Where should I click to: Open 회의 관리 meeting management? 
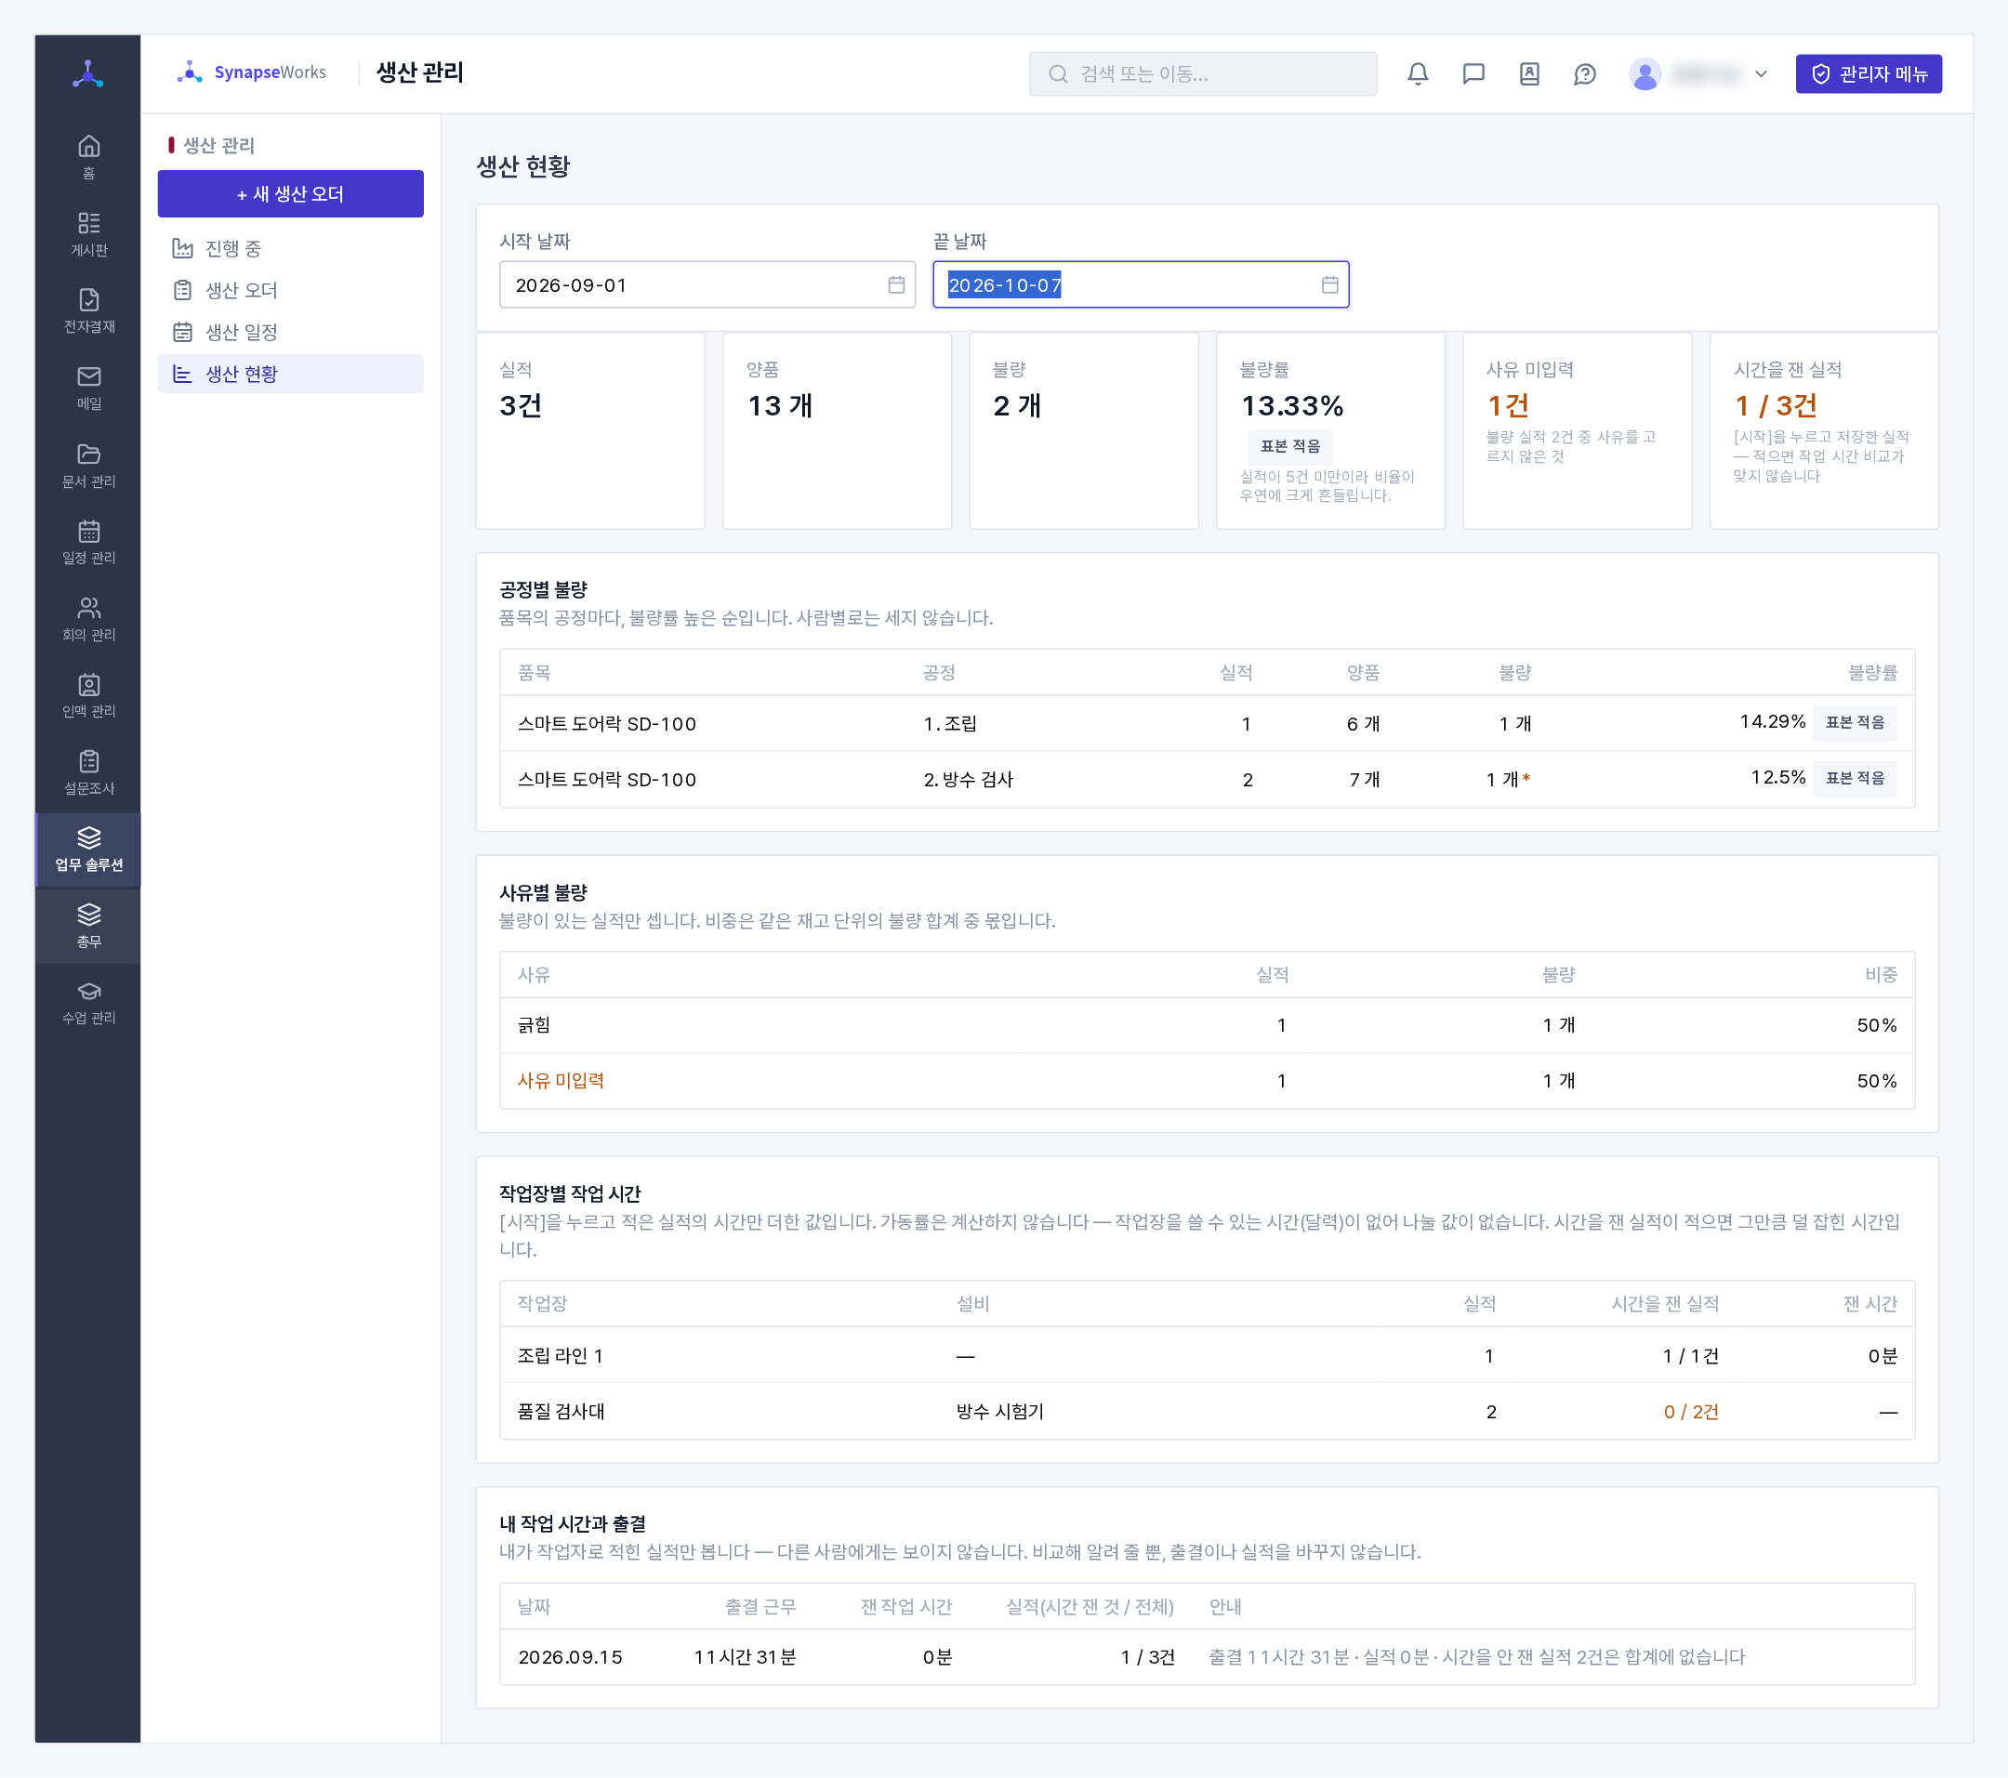pos(88,619)
